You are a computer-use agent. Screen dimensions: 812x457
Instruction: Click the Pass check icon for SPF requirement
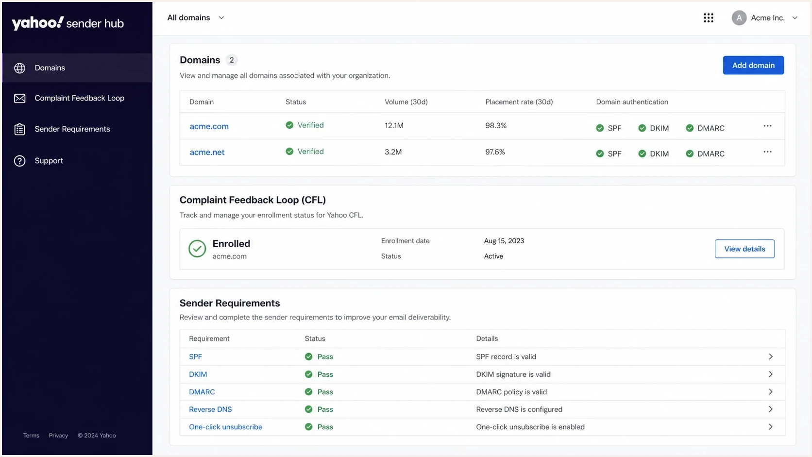click(308, 356)
